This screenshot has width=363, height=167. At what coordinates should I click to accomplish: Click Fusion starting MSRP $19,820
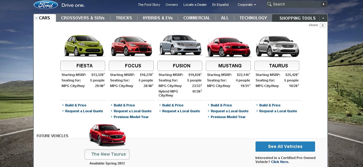[195, 75]
